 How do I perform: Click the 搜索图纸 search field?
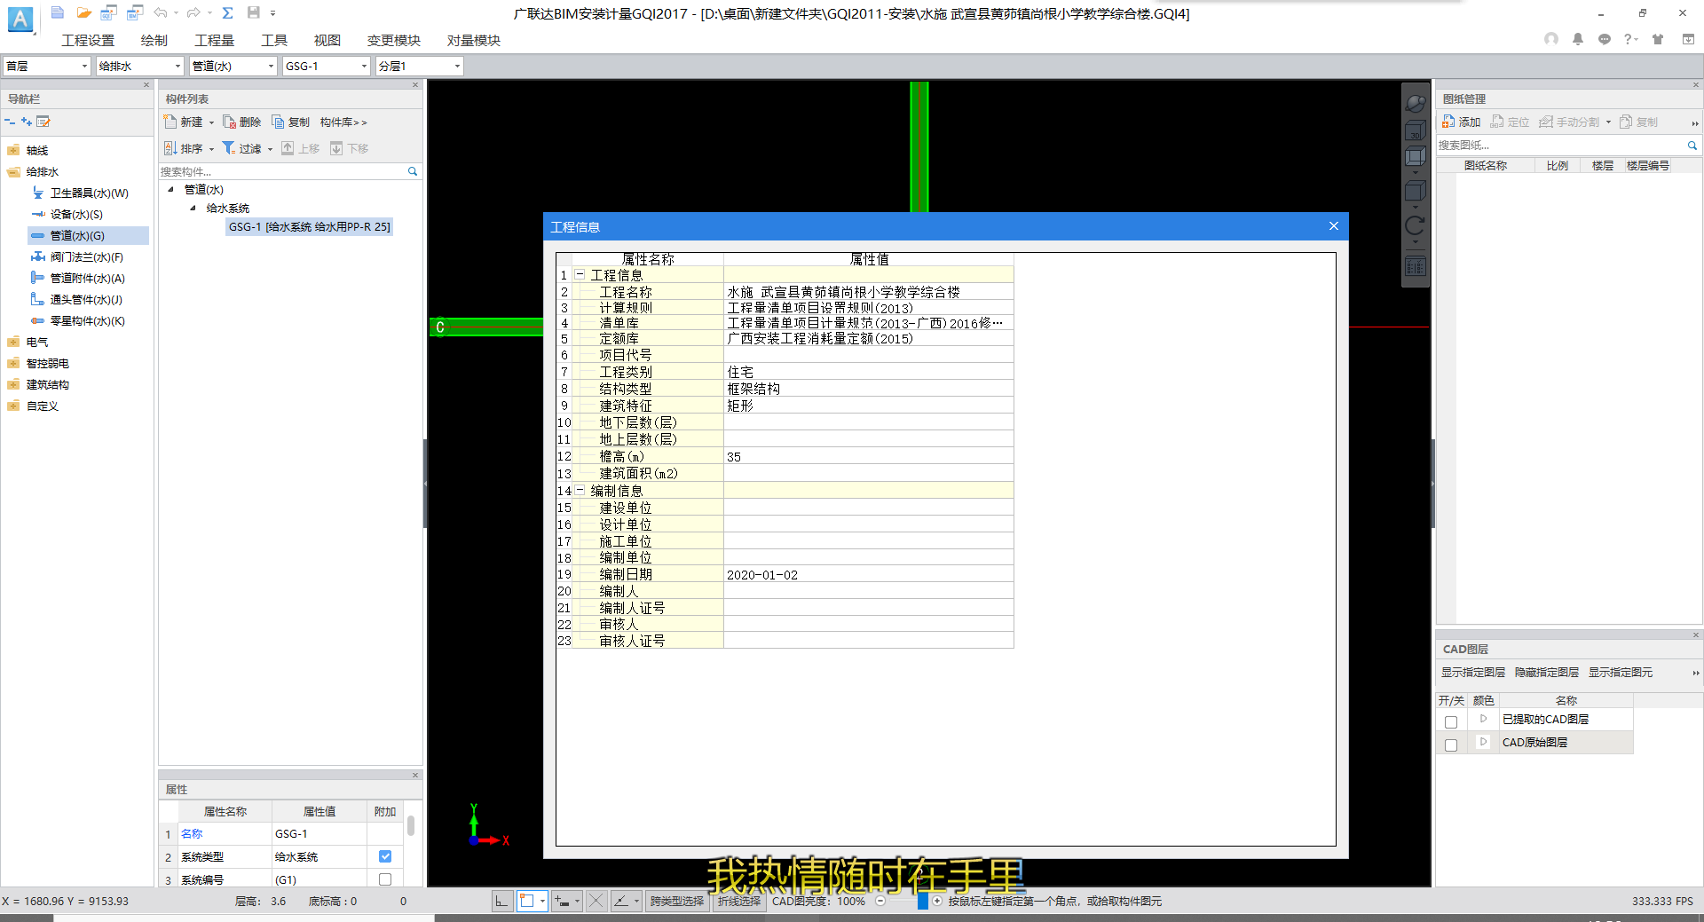pos(1561,146)
